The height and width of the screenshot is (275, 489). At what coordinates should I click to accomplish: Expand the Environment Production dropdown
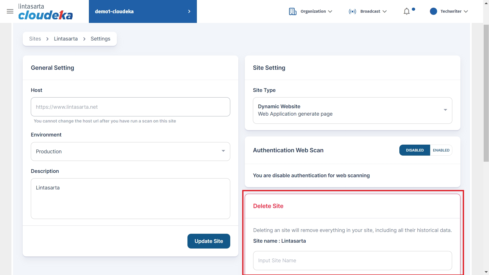[223, 151]
